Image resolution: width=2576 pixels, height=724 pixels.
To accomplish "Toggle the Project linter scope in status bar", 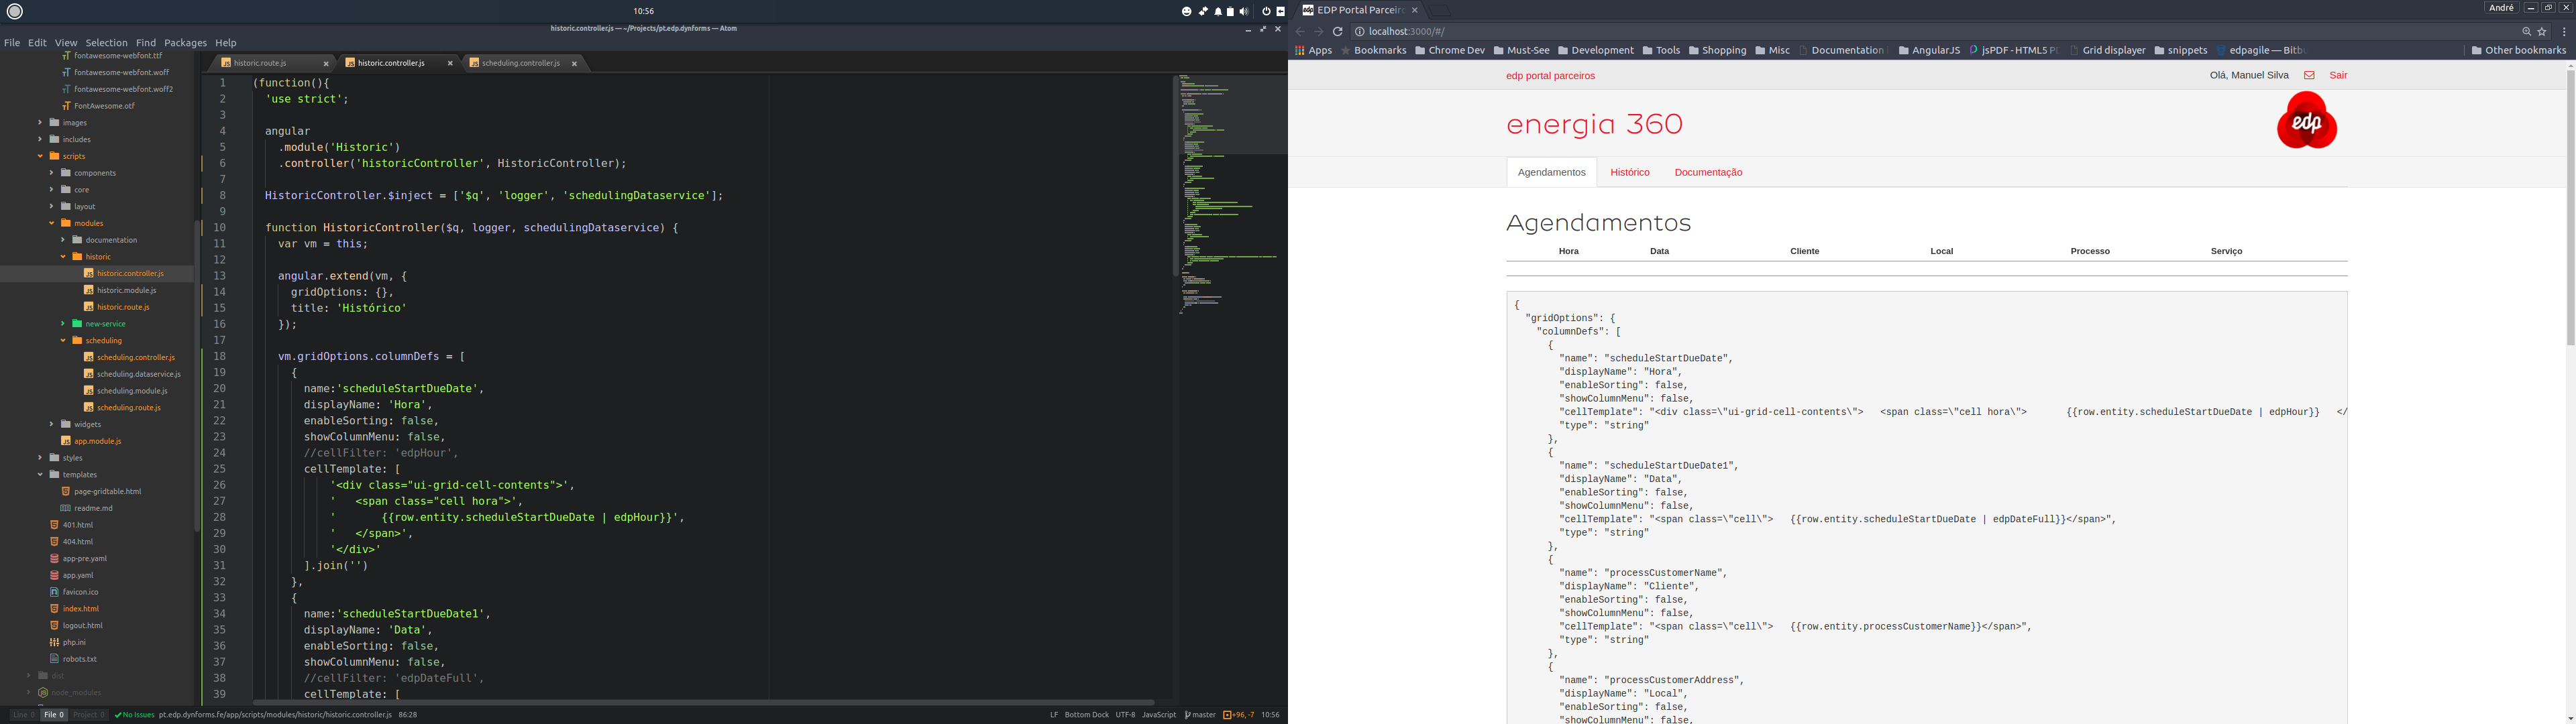I will 88,715.
